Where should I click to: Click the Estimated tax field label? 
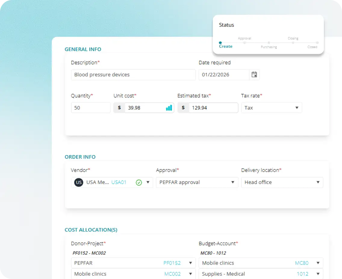tap(194, 96)
